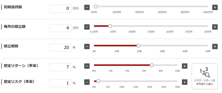The width and height of the screenshot is (222, 93).
Task: Decrease 毎月の積立額 with the minus button
Action: point(87,27)
